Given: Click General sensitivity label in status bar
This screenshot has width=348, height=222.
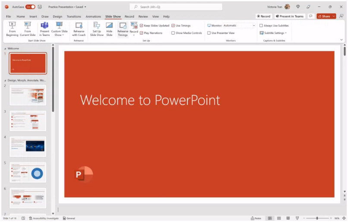Looking at the screenshot, I should [69, 218].
